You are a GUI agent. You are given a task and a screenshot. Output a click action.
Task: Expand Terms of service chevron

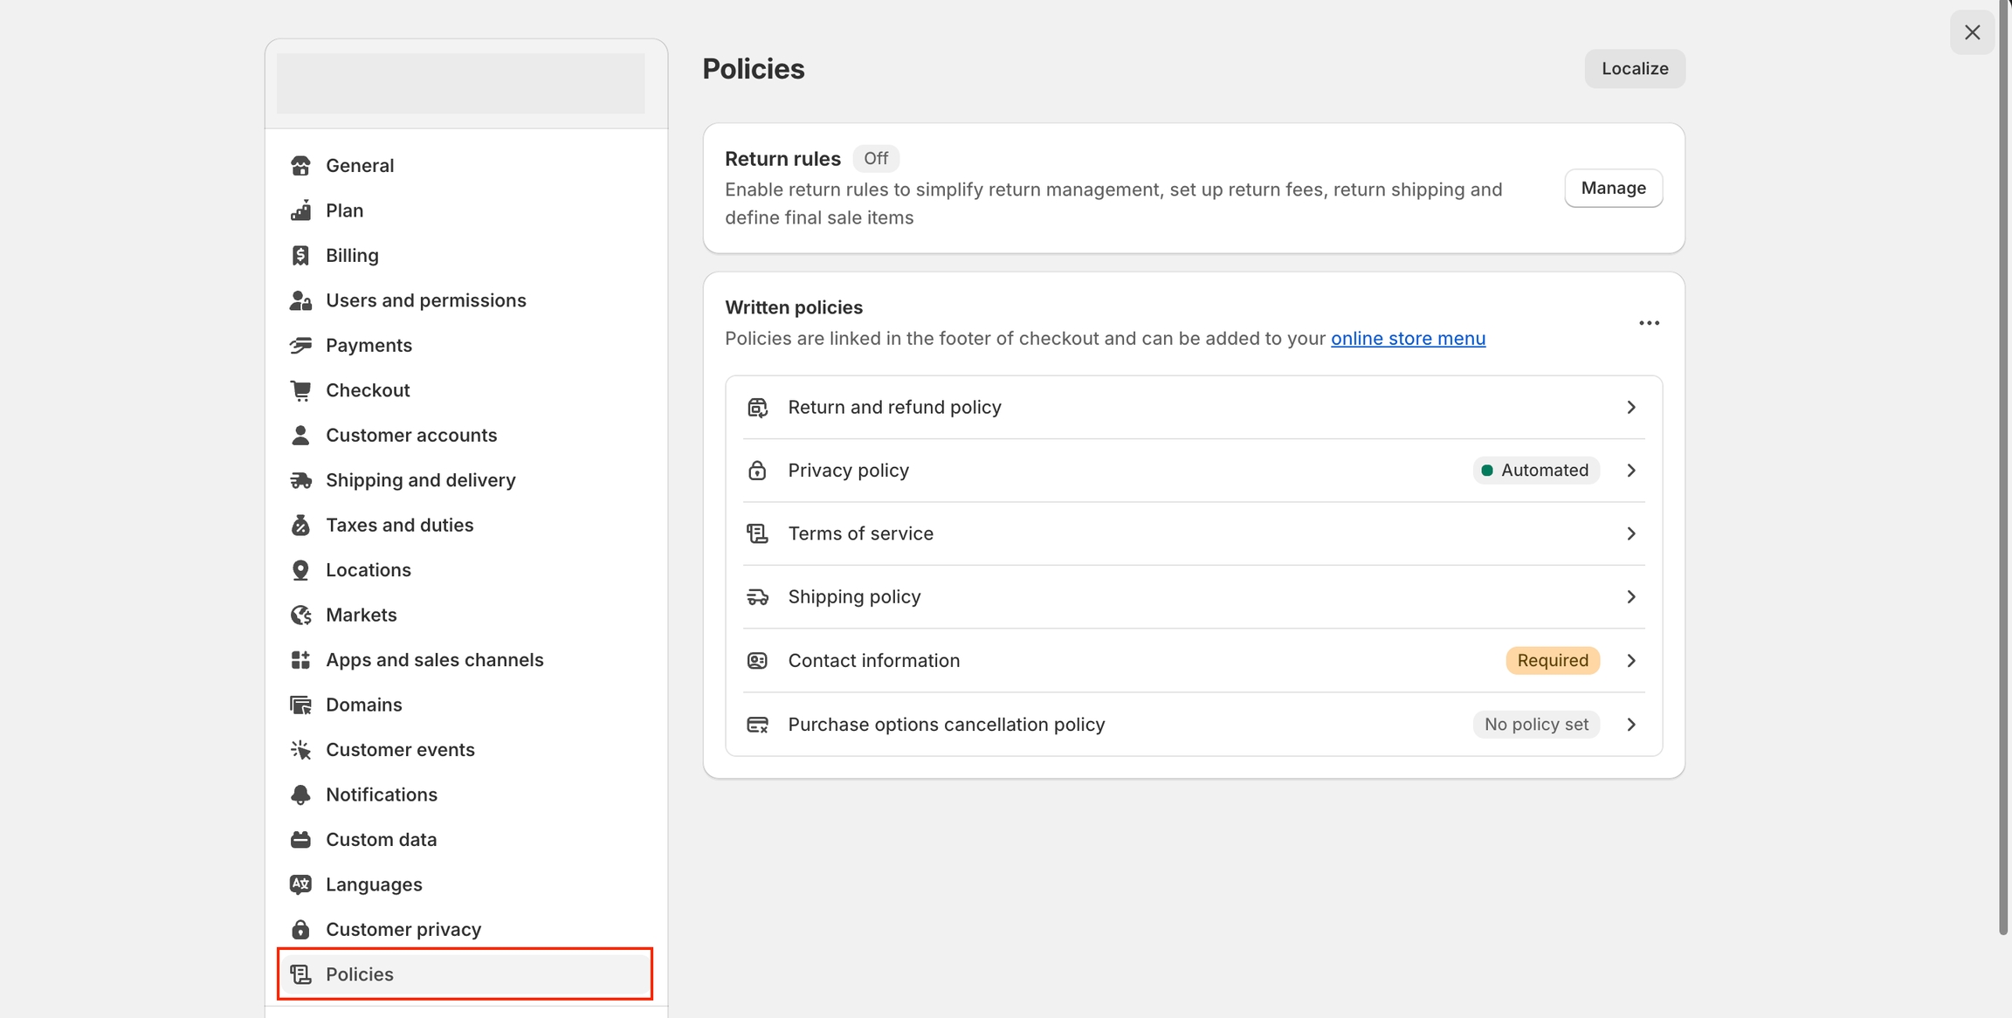tap(1630, 533)
